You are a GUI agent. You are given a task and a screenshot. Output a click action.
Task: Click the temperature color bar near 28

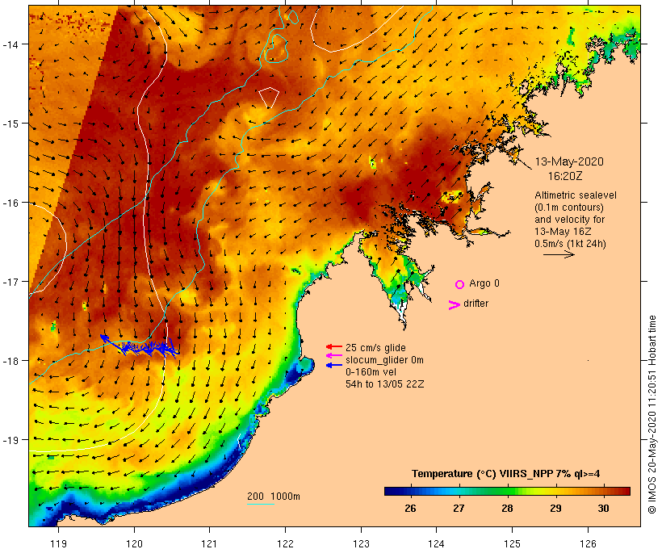click(x=507, y=491)
